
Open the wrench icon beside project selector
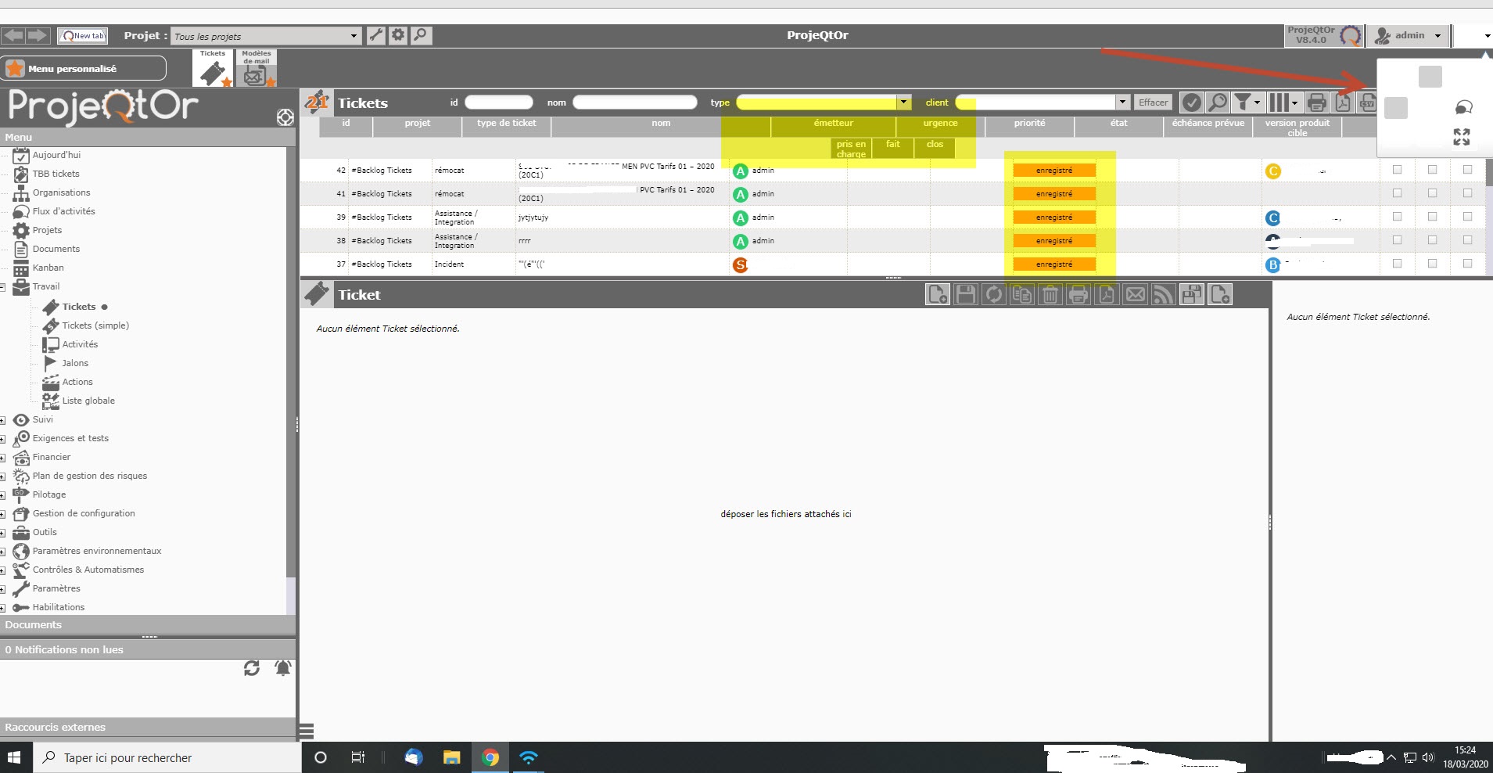pos(376,35)
